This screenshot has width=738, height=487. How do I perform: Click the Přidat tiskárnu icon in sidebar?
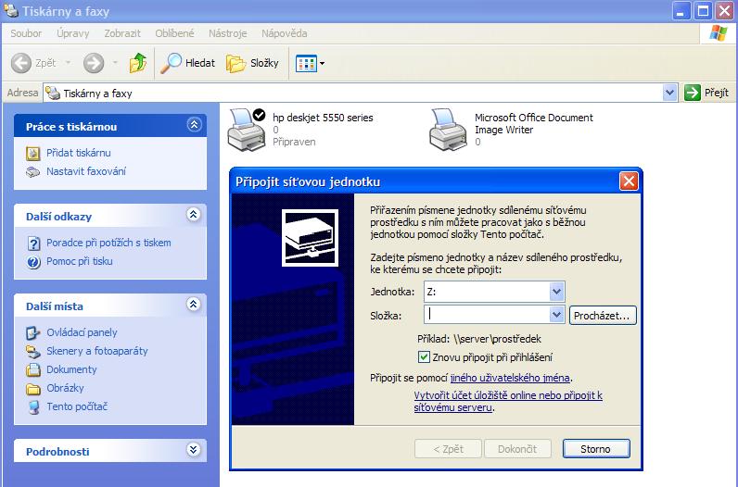(x=33, y=153)
